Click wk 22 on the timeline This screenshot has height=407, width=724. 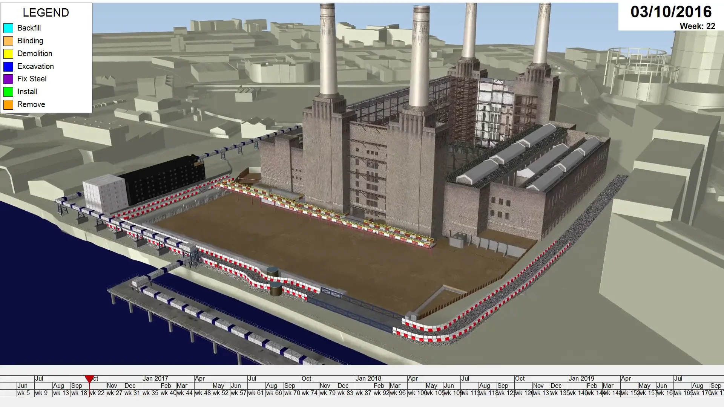97,393
